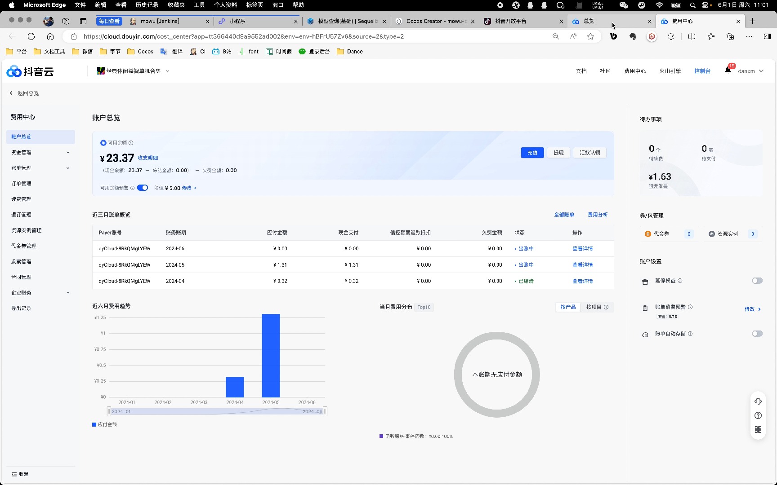Go back via 返回总览
The width and height of the screenshot is (777, 485).
[24, 93]
